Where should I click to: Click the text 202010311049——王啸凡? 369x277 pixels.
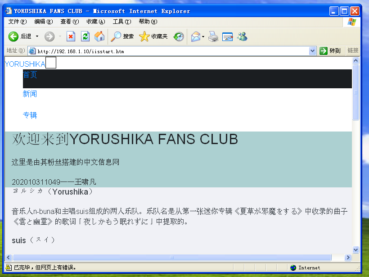click(x=54, y=182)
